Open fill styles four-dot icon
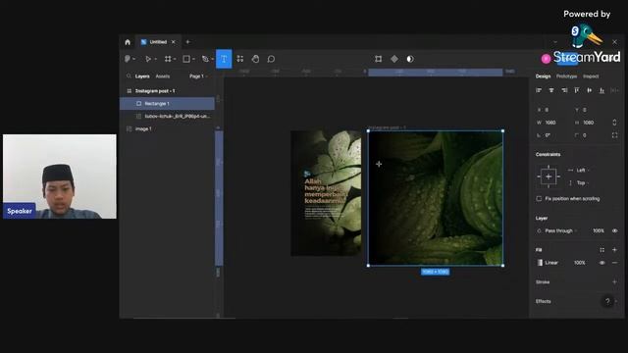The image size is (628, 353). pos(602,250)
